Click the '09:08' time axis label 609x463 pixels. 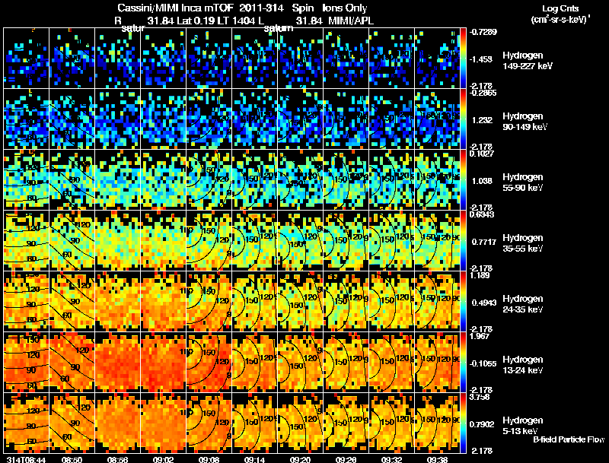point(209,459)
